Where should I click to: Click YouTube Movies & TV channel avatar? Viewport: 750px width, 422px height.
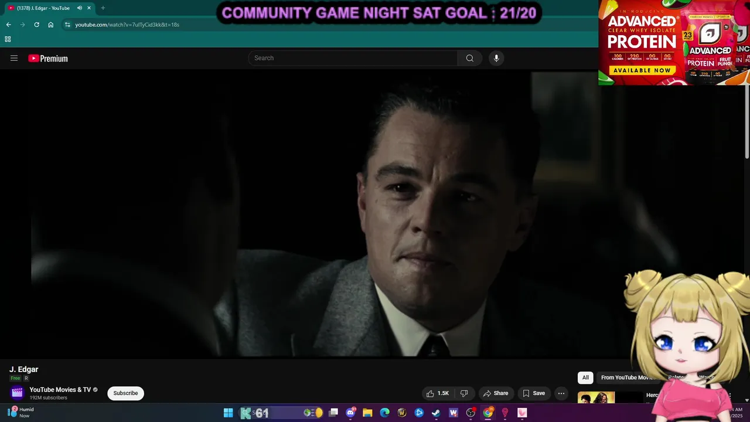click(x=17, y=393)
